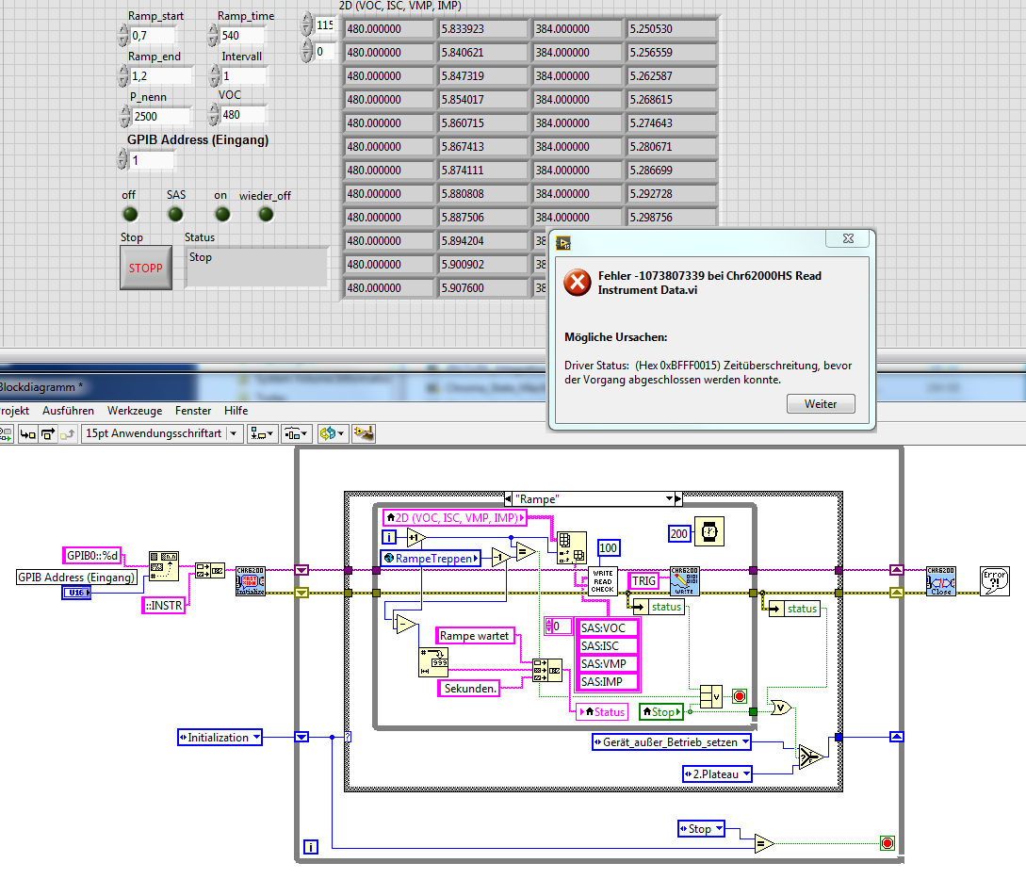
Task: Open the Werkzeuge menu
Action: 135,411
